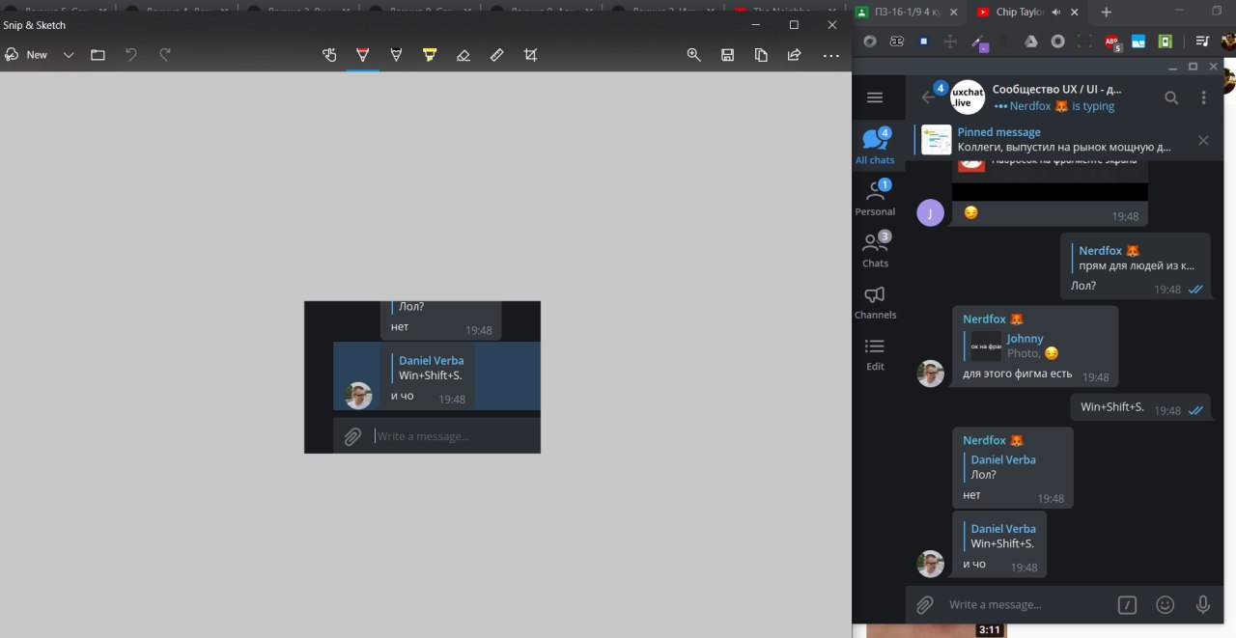This screenshot has height=638, width=1236.
Task: Open the AdBlock Plus extension icon
Action: (1112, 42)
